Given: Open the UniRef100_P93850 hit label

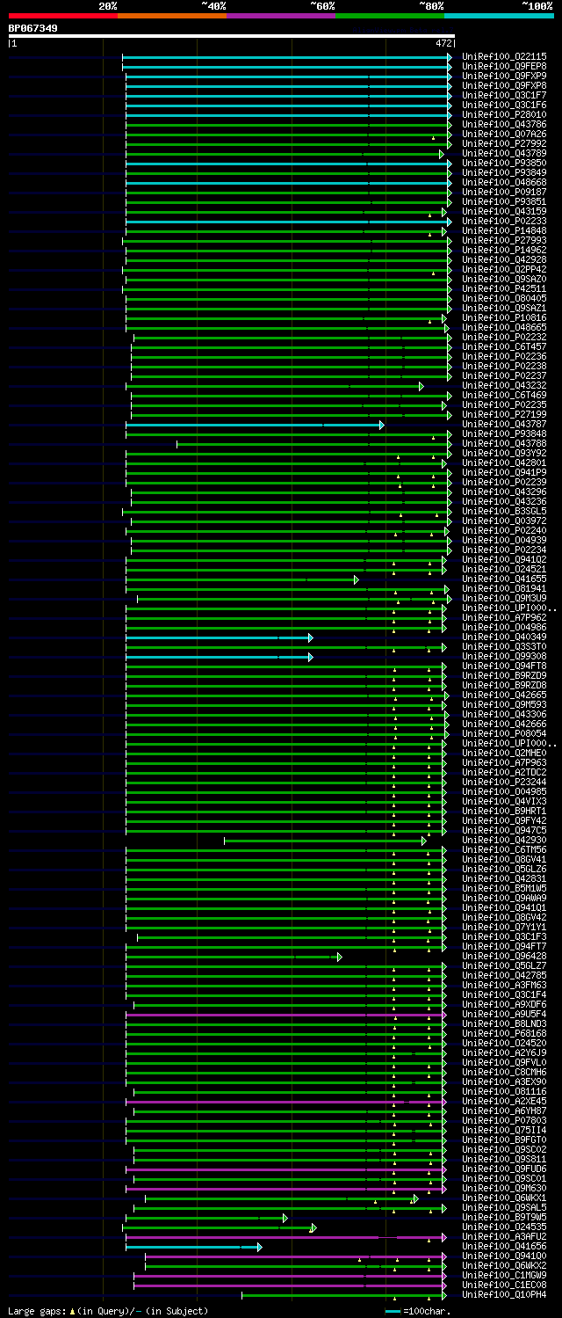Looking at the screenshot, I should (x=504, y=163).
